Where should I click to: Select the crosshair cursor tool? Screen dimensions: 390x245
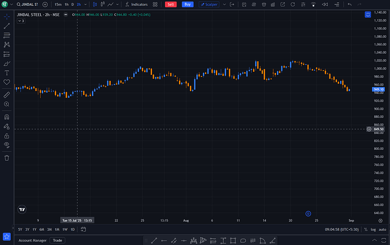(x=7, y=16)
